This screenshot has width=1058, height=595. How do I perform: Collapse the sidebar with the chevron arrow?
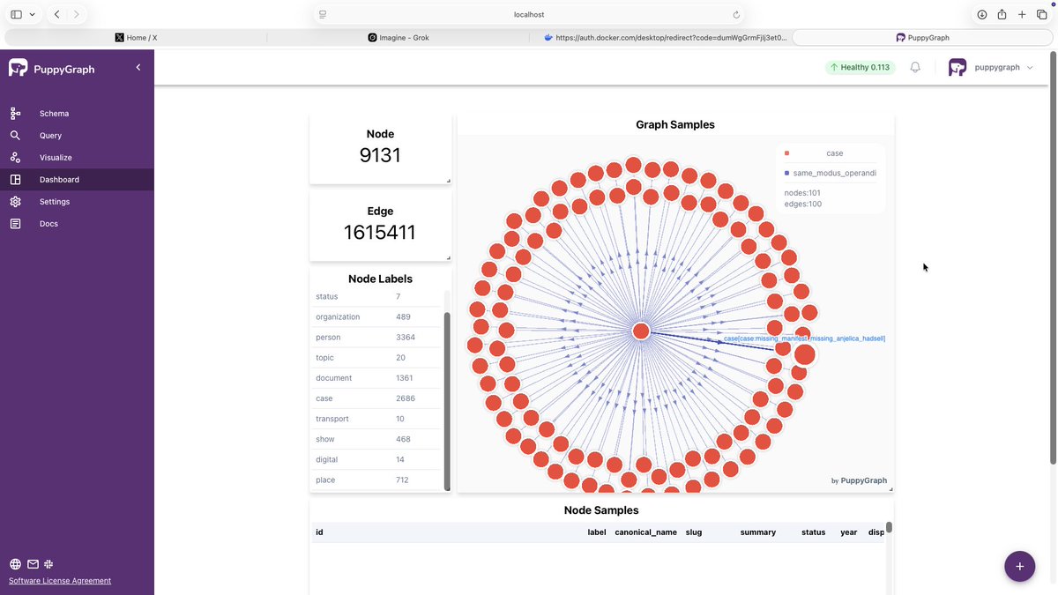tap(138, 67)
